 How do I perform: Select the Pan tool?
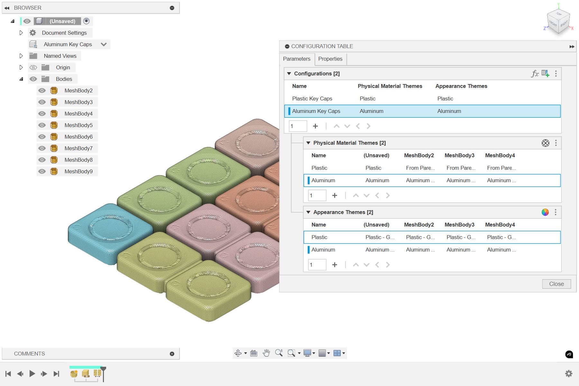coord(266,353)
